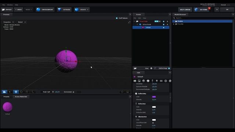Switch to the Scene Materials tab

(21, 97)
